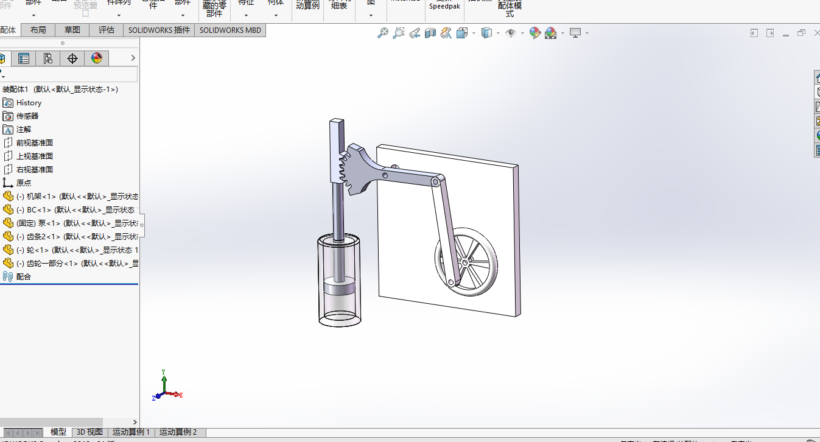
Task: Open the 特征 toolbar dropdown arrow
Action: (x=247, y=16)
